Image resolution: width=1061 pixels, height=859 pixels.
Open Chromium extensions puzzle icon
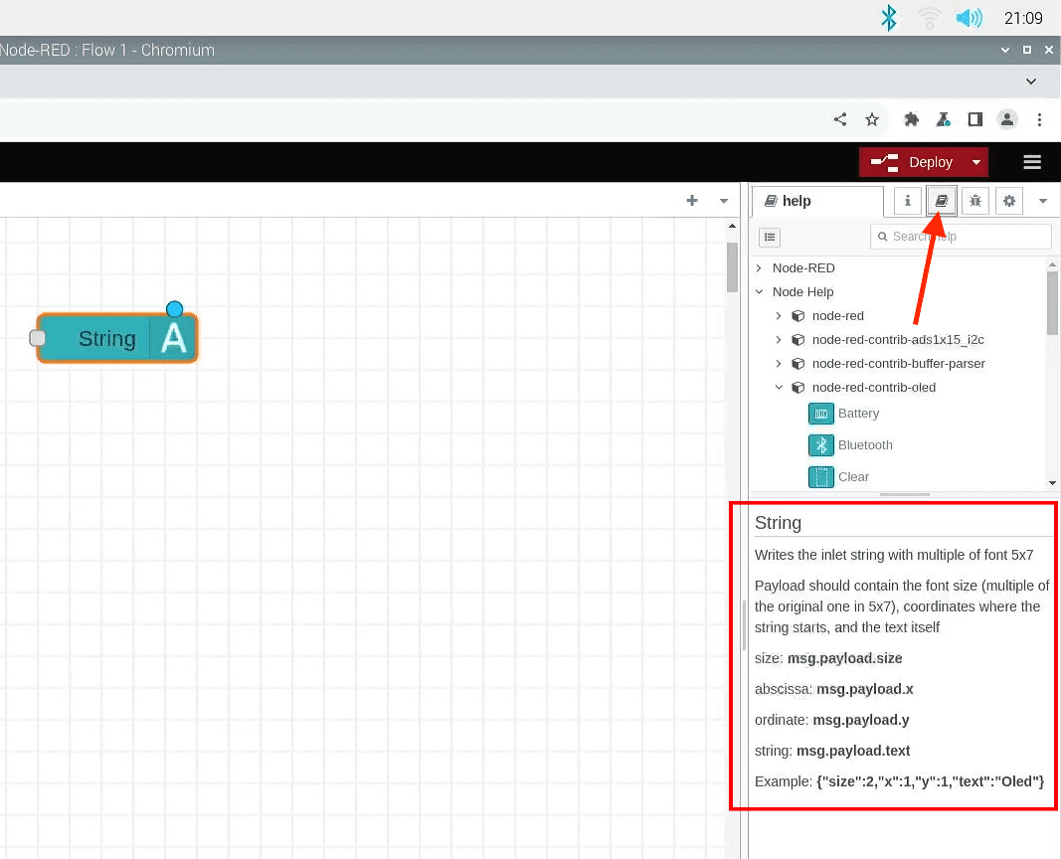point(911,119)
